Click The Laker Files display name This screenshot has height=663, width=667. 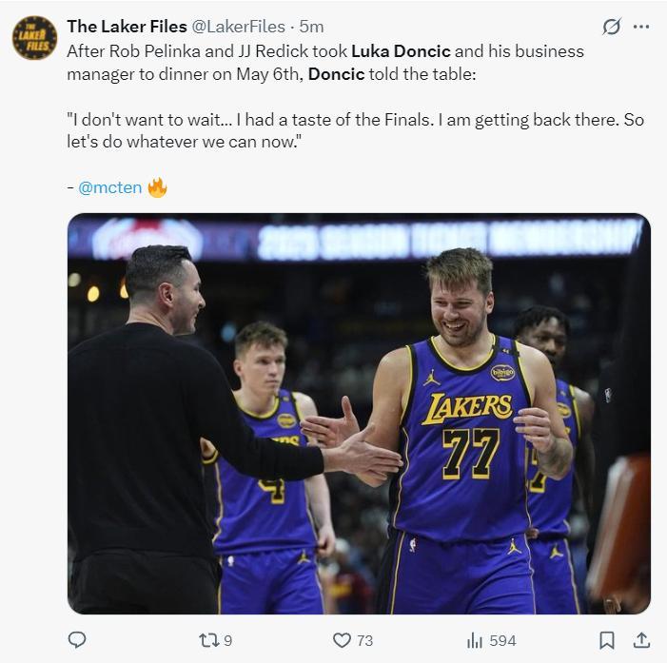[x=125, y=27]
